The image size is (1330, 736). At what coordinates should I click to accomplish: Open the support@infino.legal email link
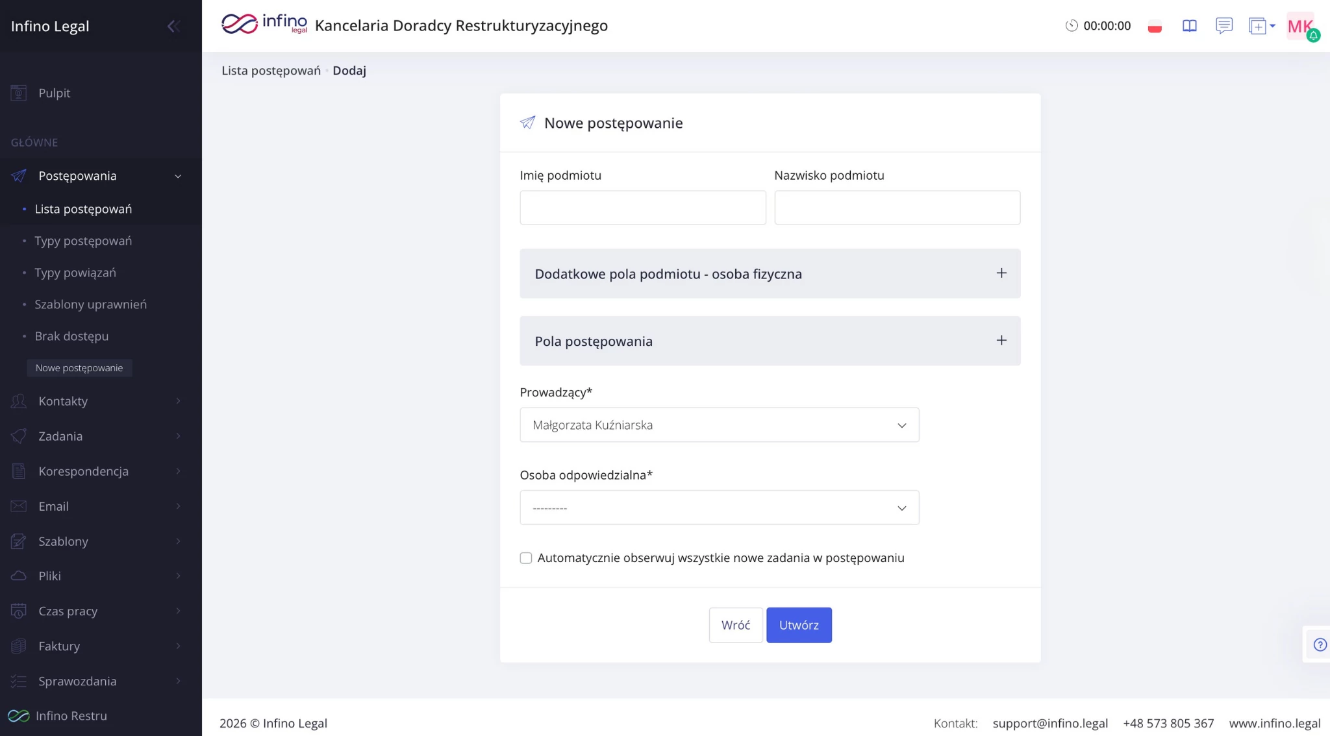1049,723
